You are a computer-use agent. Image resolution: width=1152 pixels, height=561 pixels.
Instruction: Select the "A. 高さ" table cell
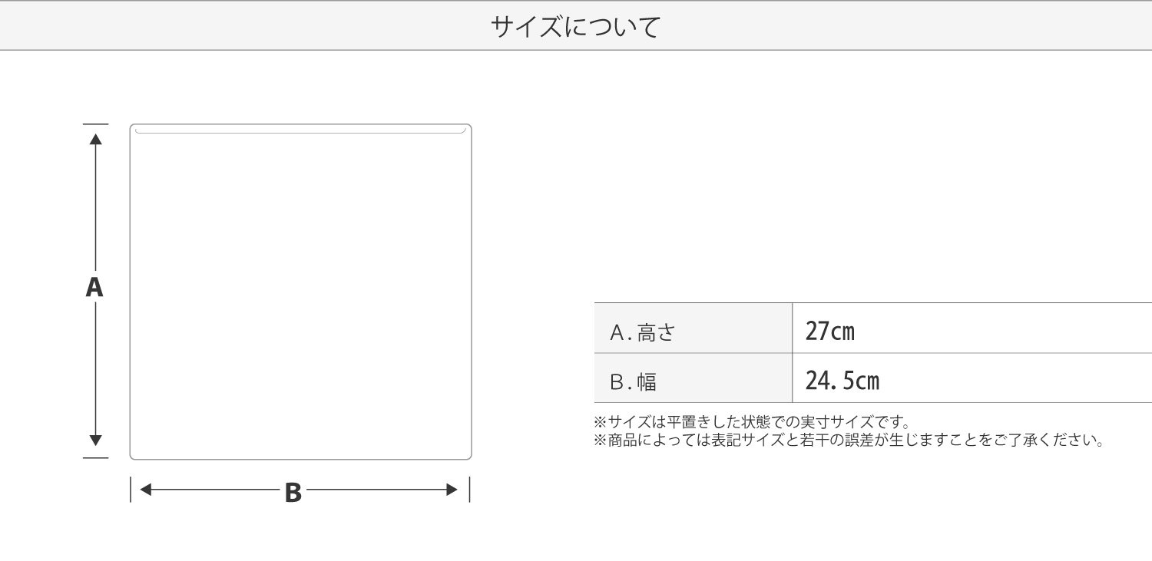coord(693,332)
